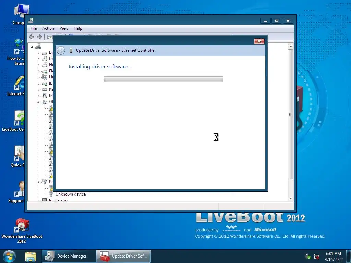Image resolution: width=351 pixels, height=263 pixels.
Task: Open the Action menu
Action: point(48,28)
